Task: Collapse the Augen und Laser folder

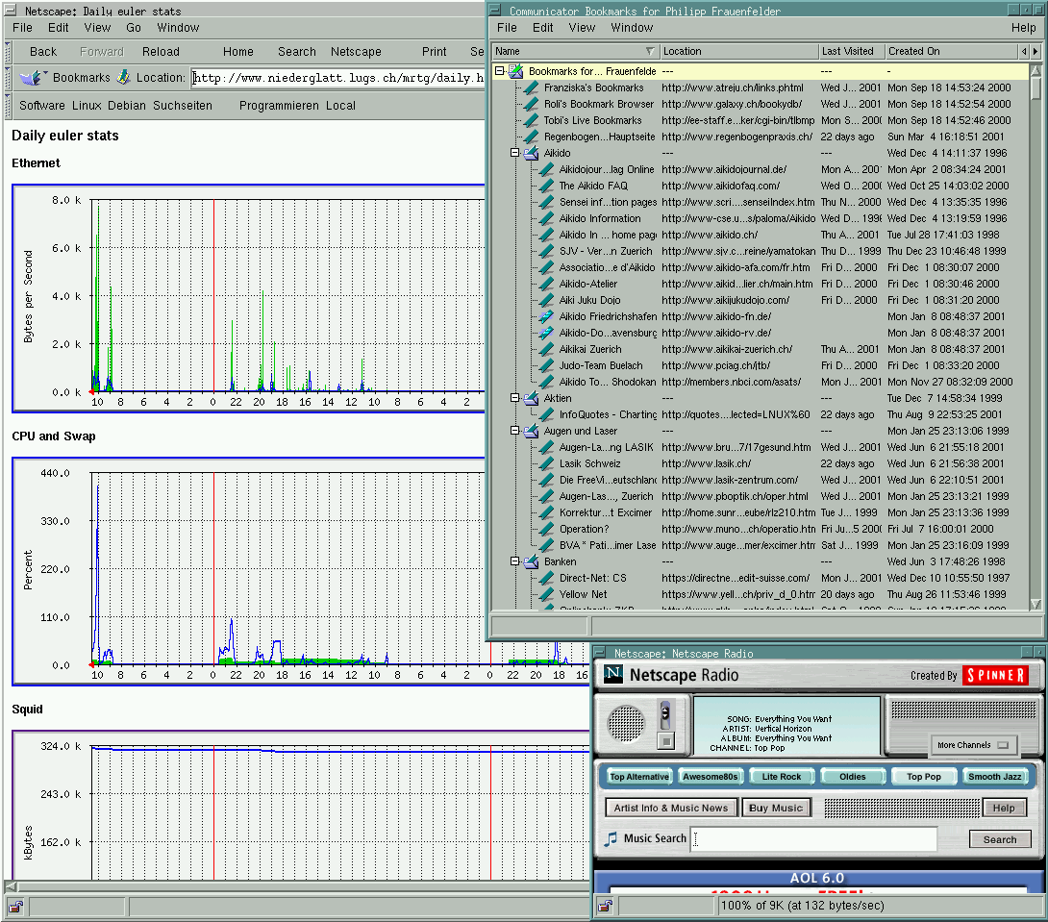Action: 515,431
